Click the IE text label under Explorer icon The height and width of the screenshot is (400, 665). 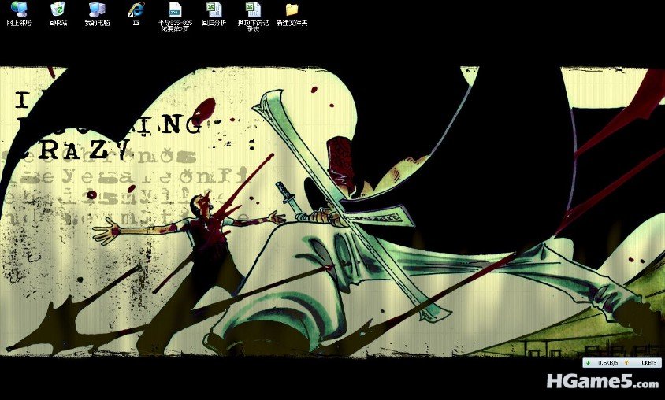136,23
